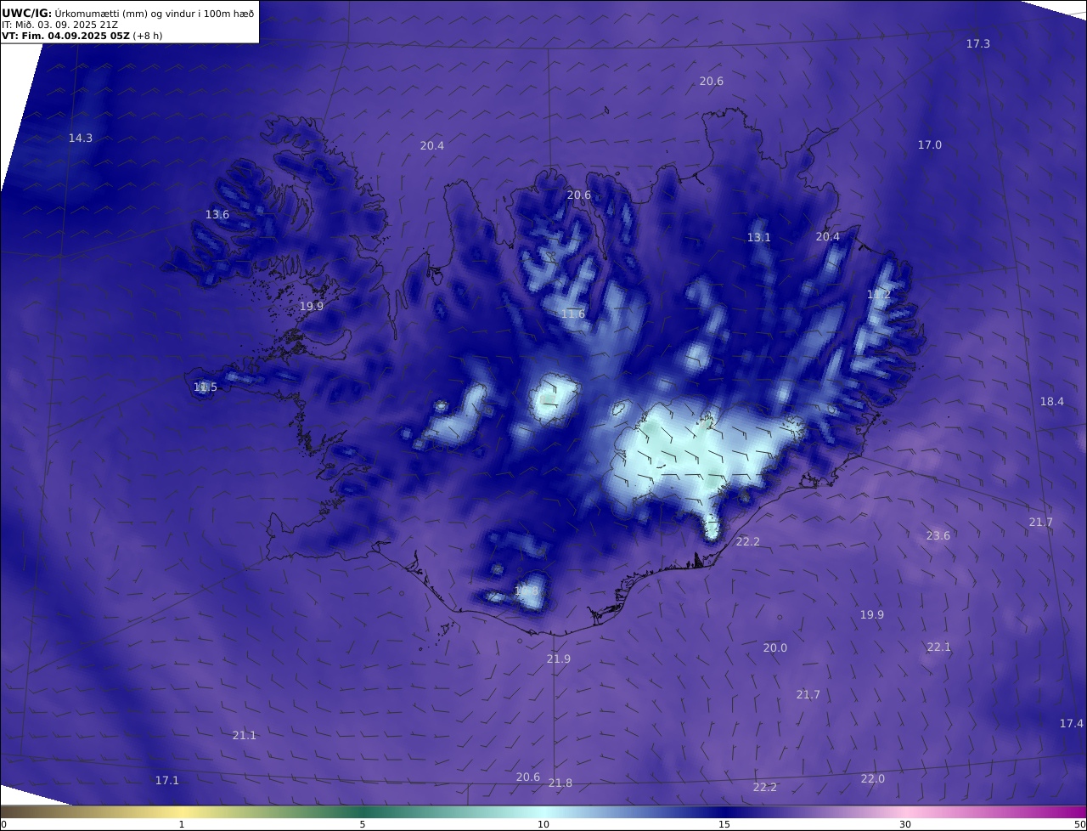Click the 21.8 value label
This screenshot has width=1087, height=831.
click(560, 783)
